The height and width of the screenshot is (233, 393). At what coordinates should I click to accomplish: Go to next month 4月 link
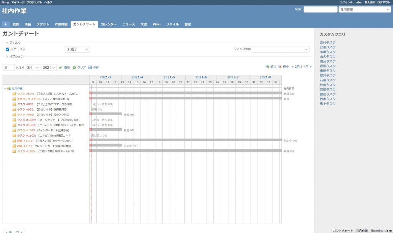click(x=307, y=67)
